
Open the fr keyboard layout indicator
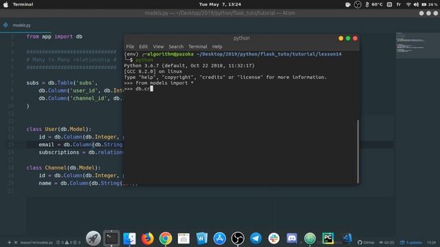(x=399, y=5)
